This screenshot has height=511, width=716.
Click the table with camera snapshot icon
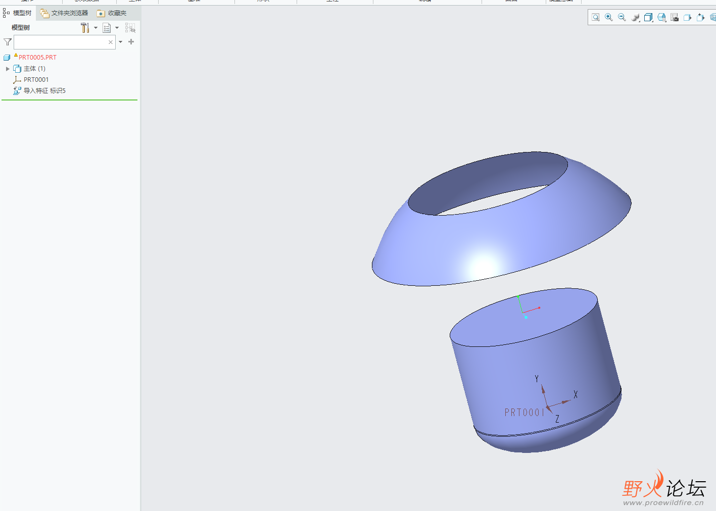click(x=675, y=18)
